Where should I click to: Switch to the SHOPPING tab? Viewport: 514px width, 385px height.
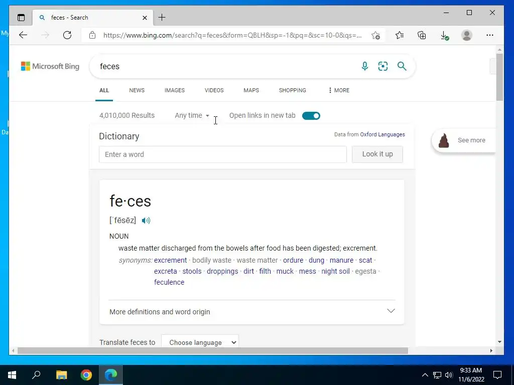[293, 90]
